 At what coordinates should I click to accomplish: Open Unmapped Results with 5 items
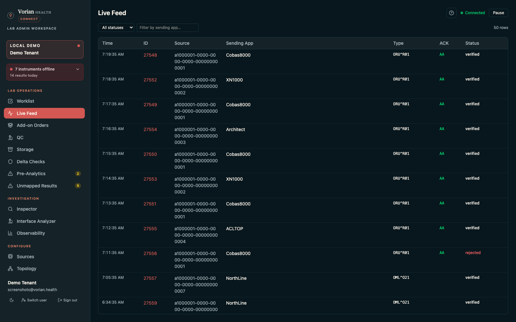point(44,186)
